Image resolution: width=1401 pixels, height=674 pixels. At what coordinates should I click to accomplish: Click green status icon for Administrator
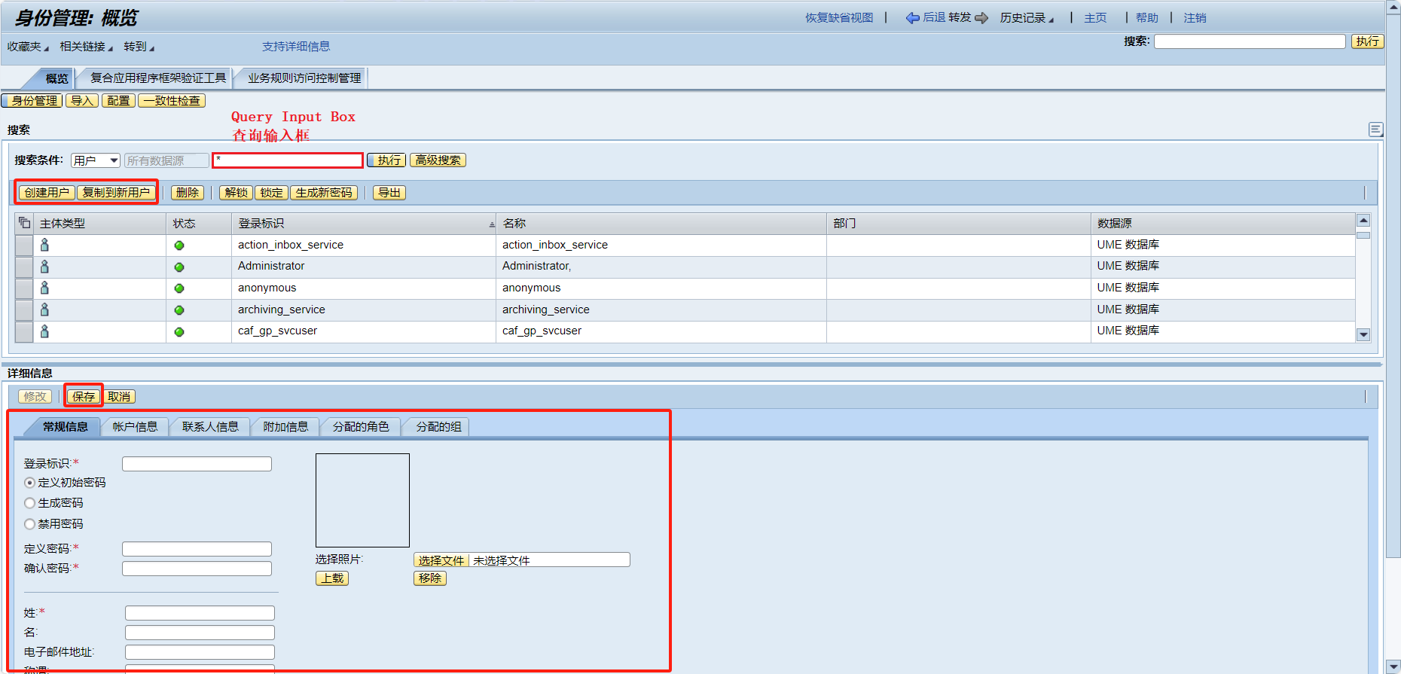click(x=179, y=267)
